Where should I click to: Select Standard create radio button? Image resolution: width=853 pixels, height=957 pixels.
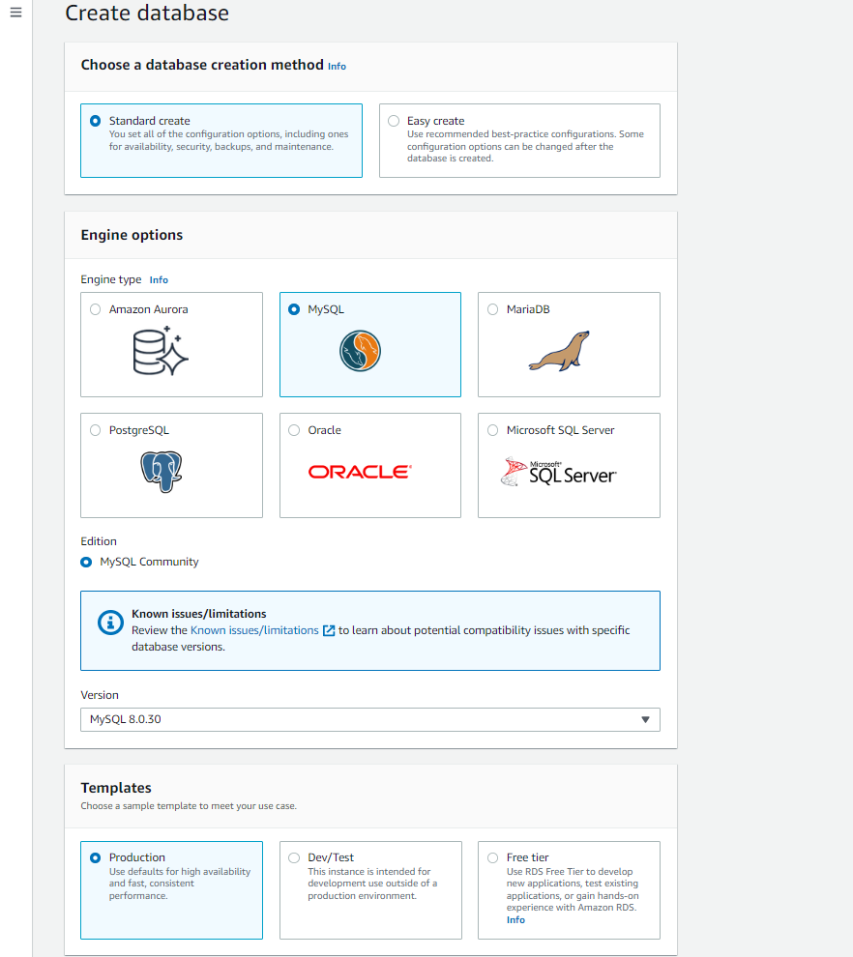pyautogui.click(x=95, y=121)
